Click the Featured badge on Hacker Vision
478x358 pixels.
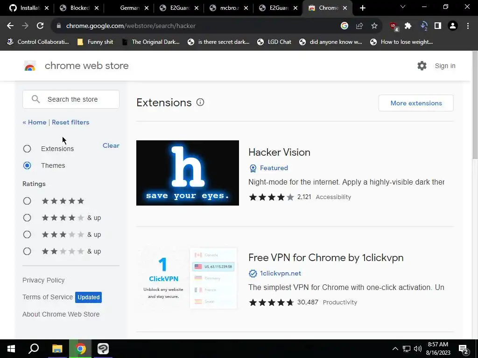click(268, 168)
